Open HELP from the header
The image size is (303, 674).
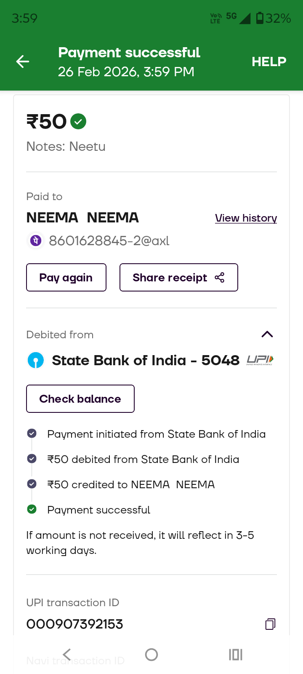coord(269,62)
